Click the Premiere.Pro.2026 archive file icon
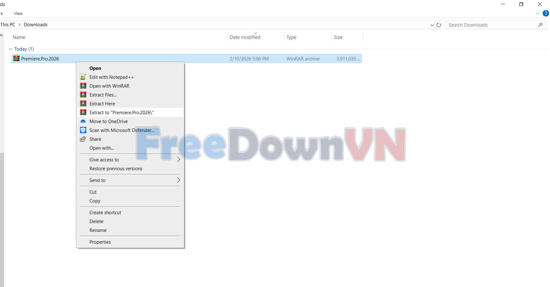 pos(16,59)
